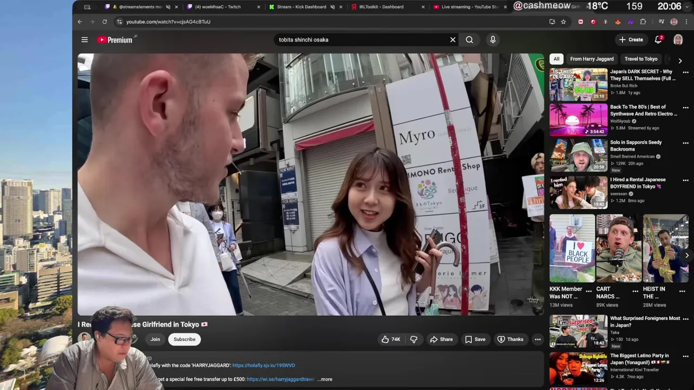Open the Small Brained American channel
Viewport: 694px width, 390px height.
(632, 157)
